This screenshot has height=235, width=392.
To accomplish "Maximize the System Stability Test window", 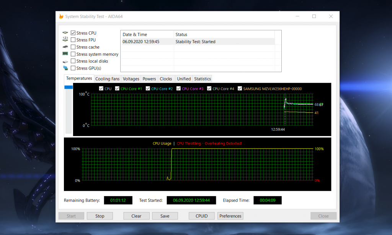I will [314, 16].
